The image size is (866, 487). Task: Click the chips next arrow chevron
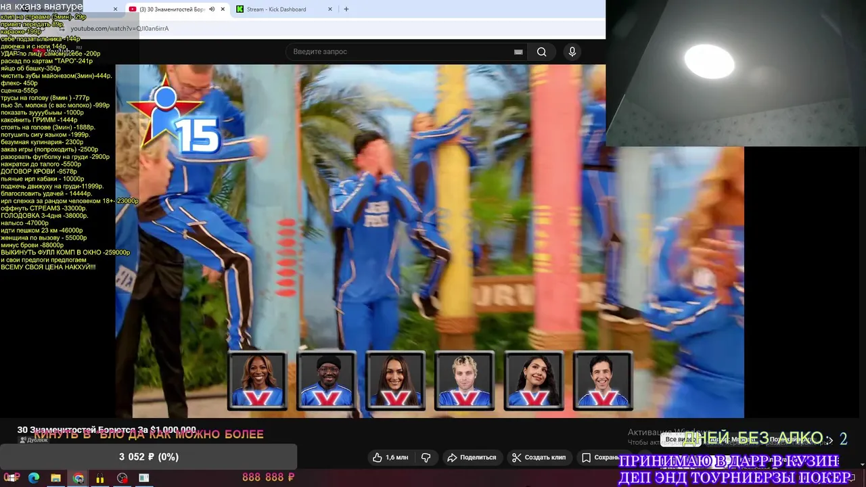(x=831, y=440)
